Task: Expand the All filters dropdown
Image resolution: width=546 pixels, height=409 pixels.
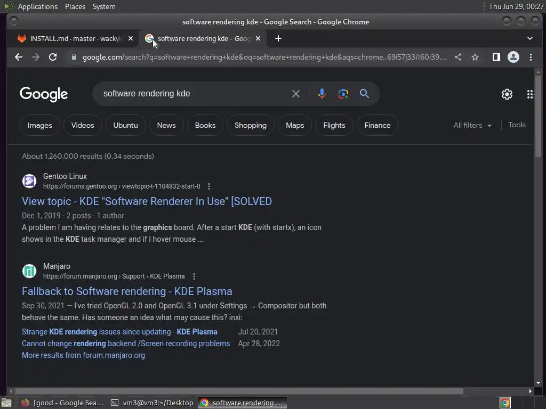Action: point(472,125)
